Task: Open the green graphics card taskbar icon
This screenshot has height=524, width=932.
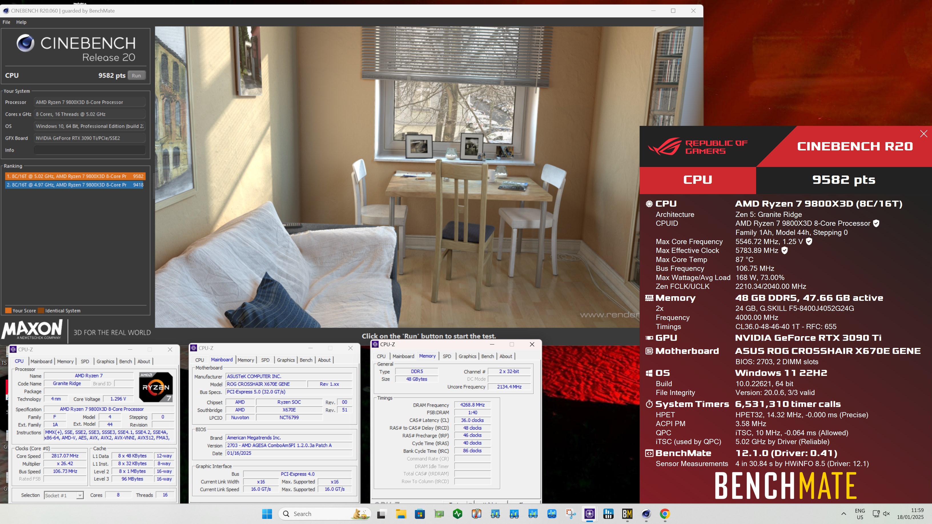Action: click(439, 514)
